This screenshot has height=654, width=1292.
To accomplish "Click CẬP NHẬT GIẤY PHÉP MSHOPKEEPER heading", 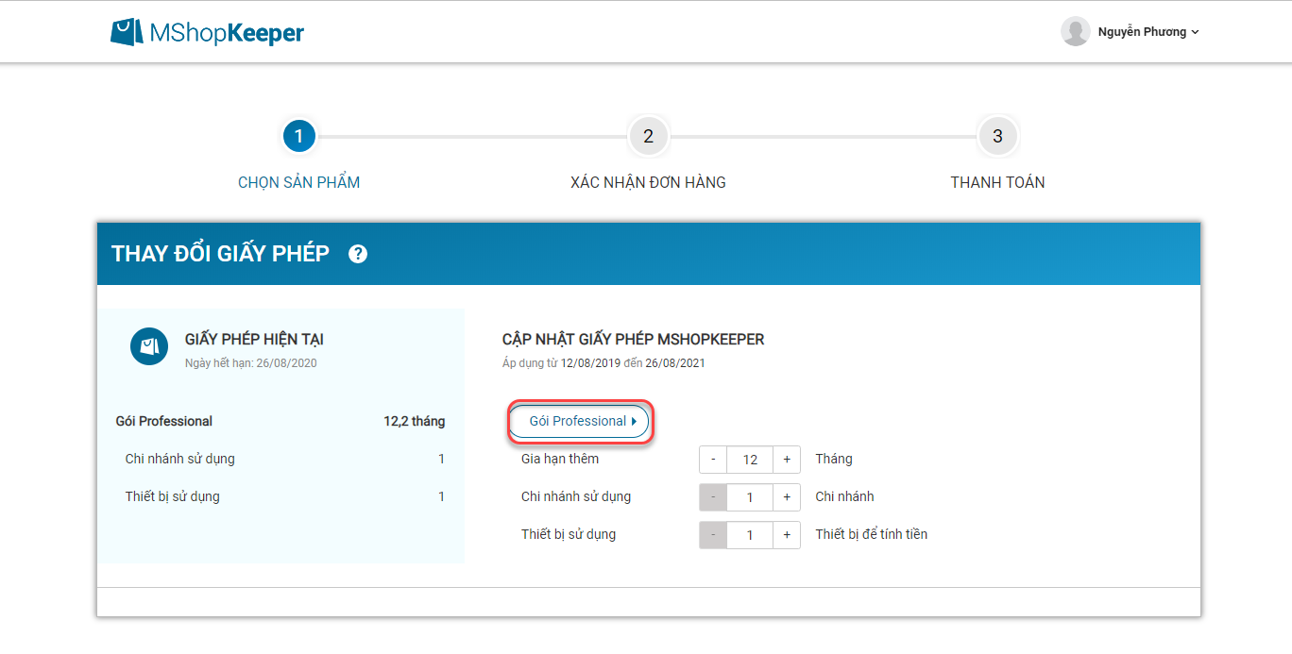I will 634,339.
